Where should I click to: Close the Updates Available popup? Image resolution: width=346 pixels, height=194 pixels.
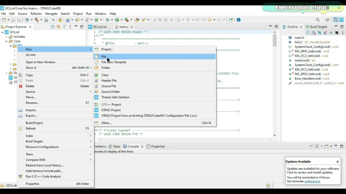(x=337, y=162)
